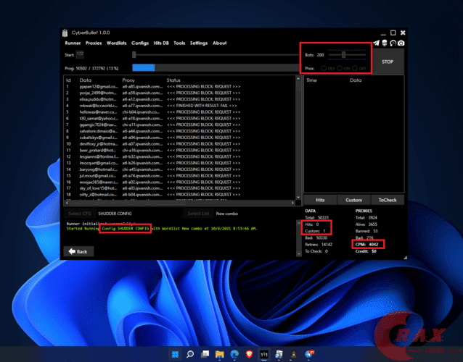Select the ON proxy radio option
The width and height of the screenshot is (463, 362).
[340, 67]
